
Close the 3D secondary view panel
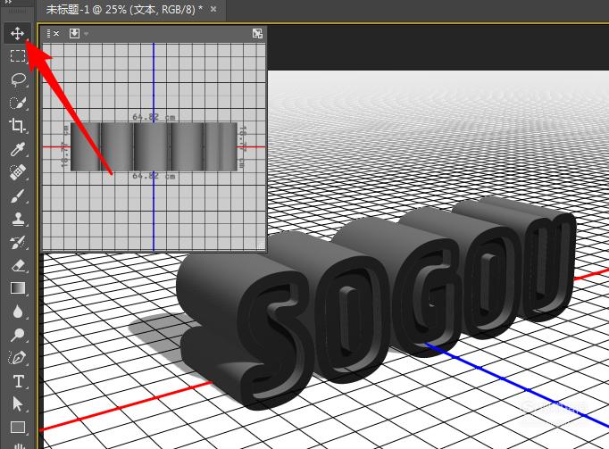pyautogui.click(x=56, y=33)
